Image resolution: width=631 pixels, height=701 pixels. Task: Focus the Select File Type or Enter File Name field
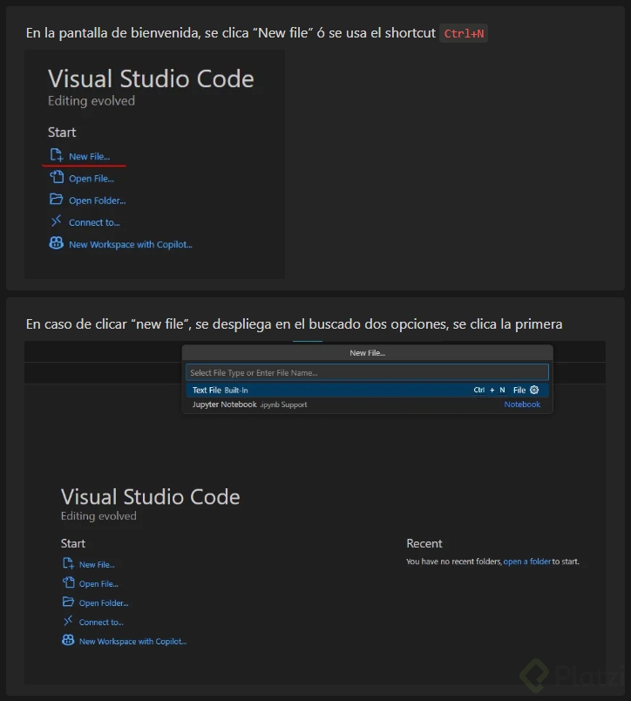[367, 372]
